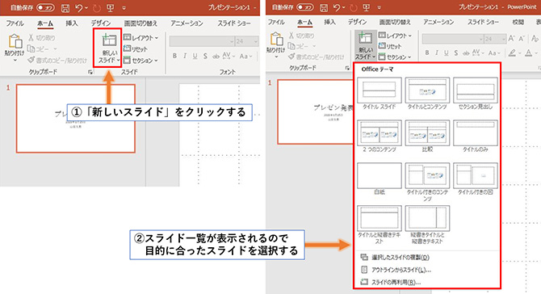The width and height of the screenshot is (541, 294).
Task: Choose Title Only (タイトルのみ) layout
Action: pos(475,136)
